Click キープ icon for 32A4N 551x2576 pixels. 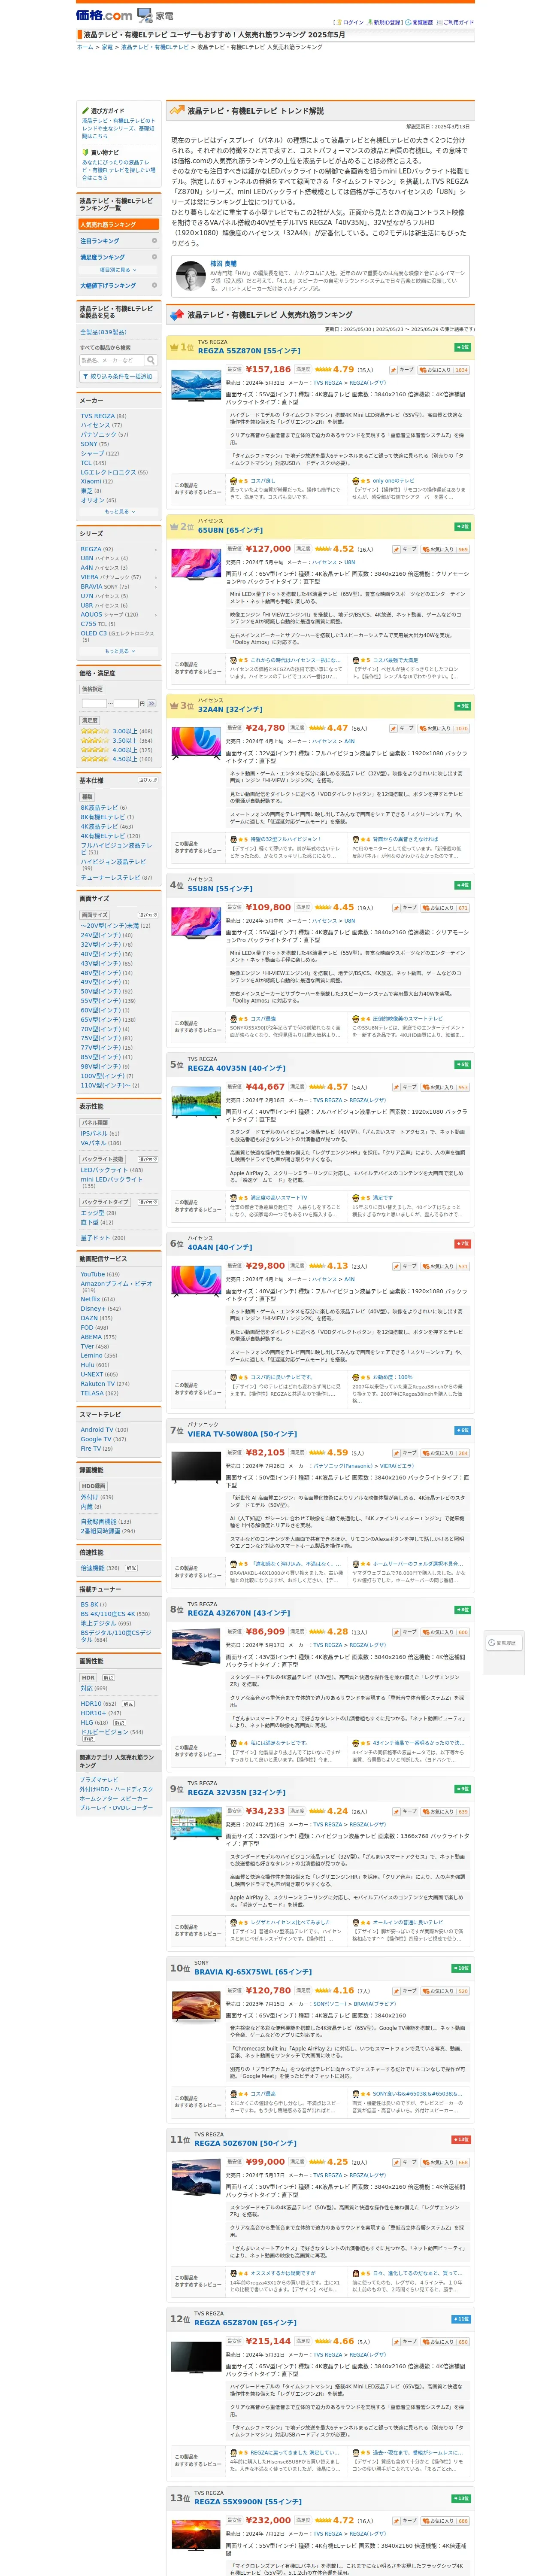click(x=403, y=728)
